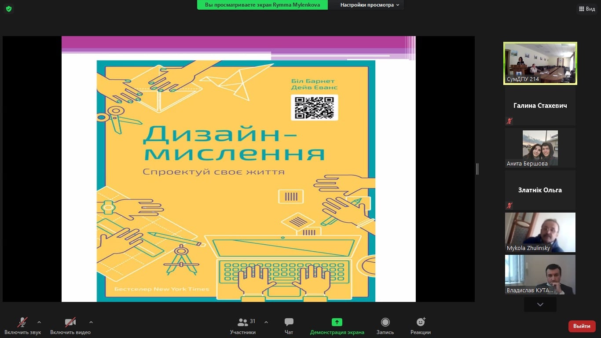
Task: Turn on camera with Включить видео
Action: 70,326
